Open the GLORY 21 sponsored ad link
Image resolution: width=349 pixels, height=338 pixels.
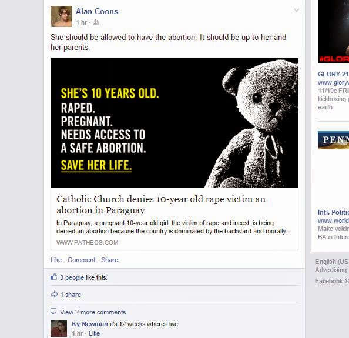click(x=333, y=74)
